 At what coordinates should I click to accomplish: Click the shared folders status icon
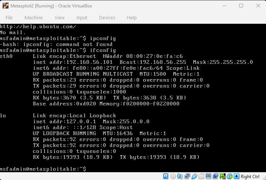coord(201,176)
